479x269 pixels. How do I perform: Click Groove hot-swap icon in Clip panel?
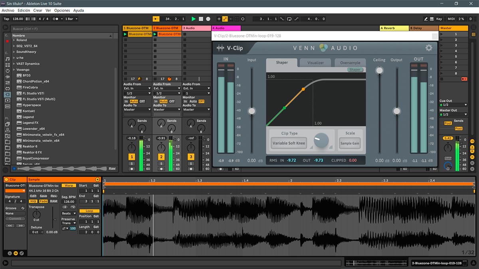[22, 208]
